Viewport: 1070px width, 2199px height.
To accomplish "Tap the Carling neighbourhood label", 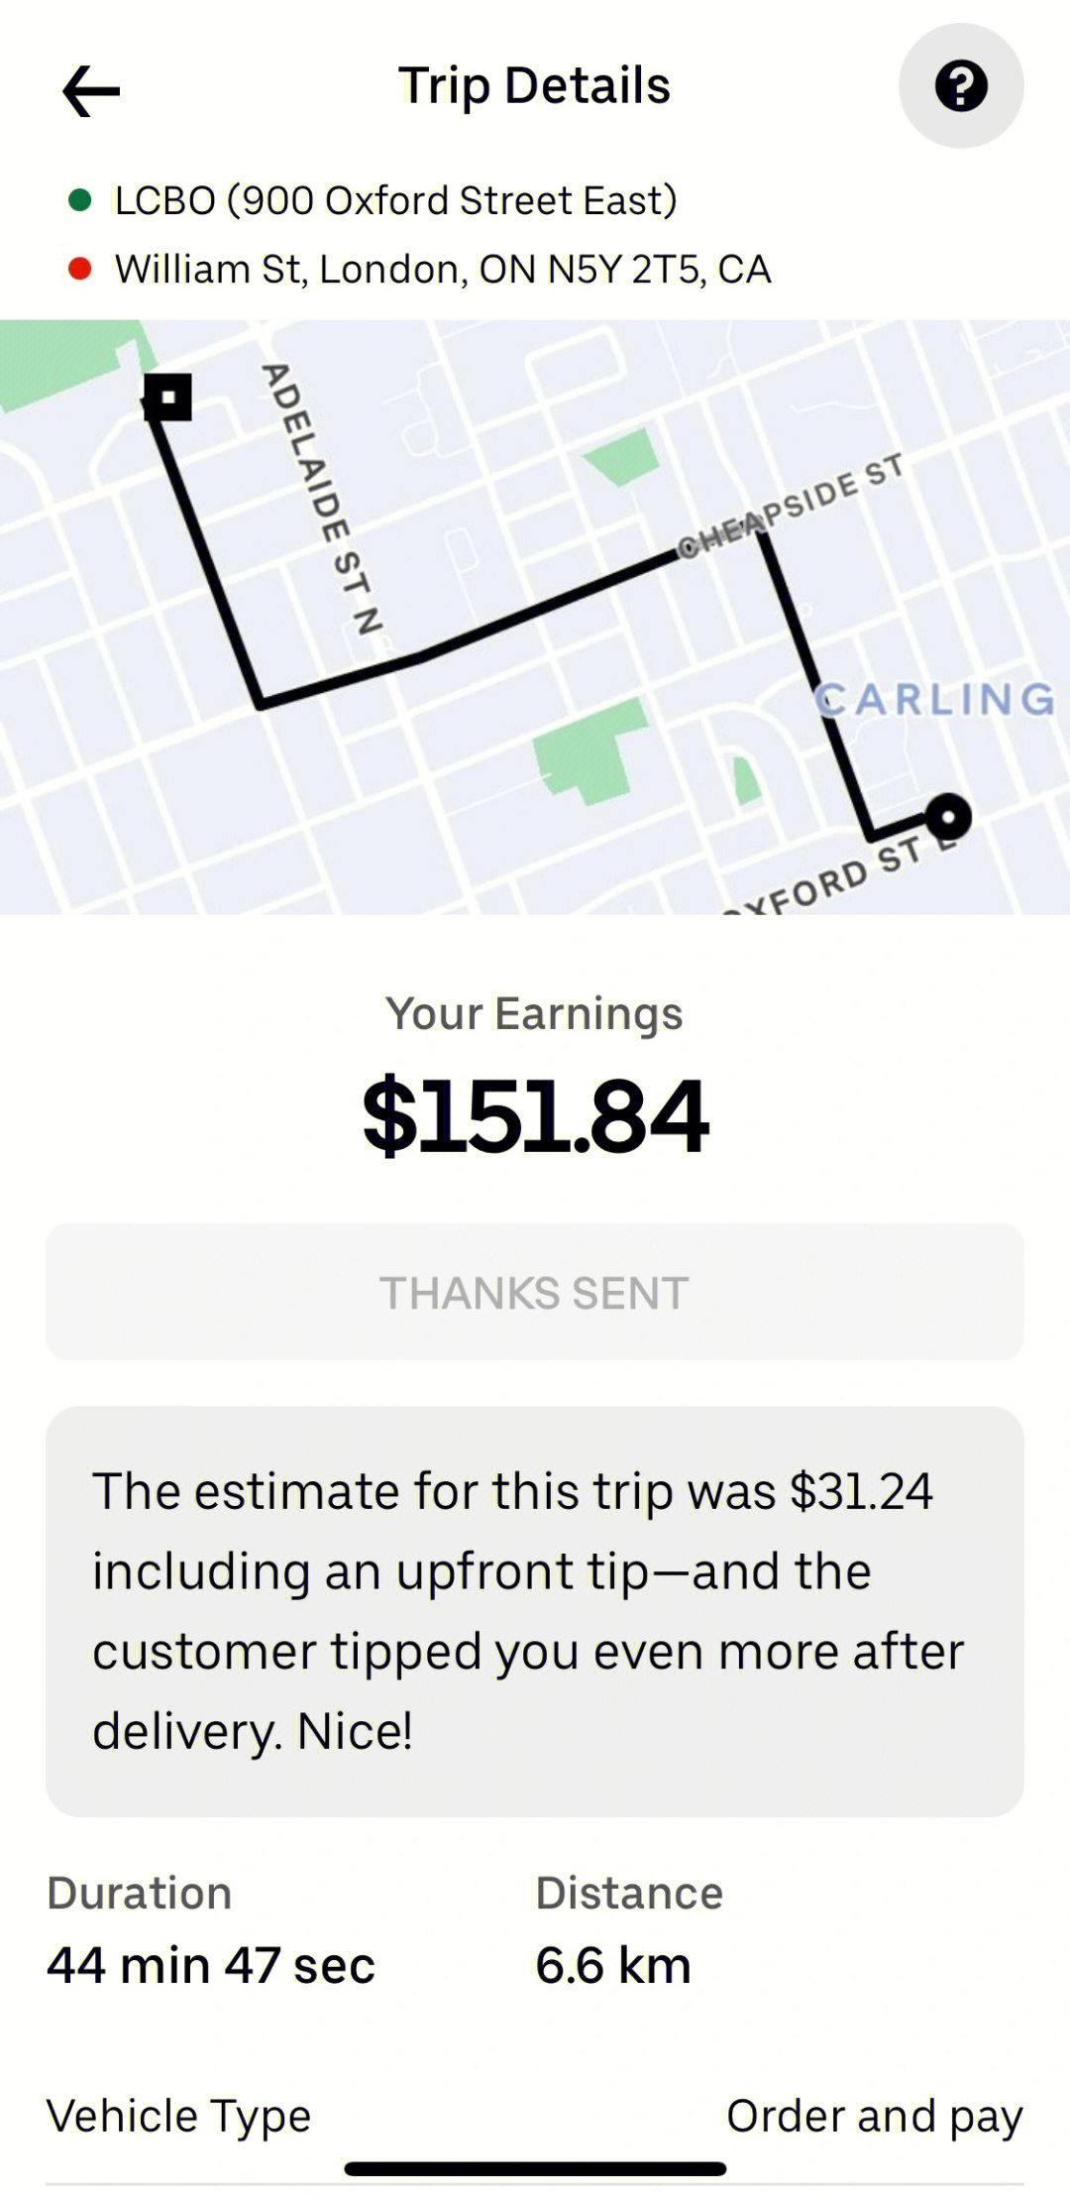I will coord(935,699).
